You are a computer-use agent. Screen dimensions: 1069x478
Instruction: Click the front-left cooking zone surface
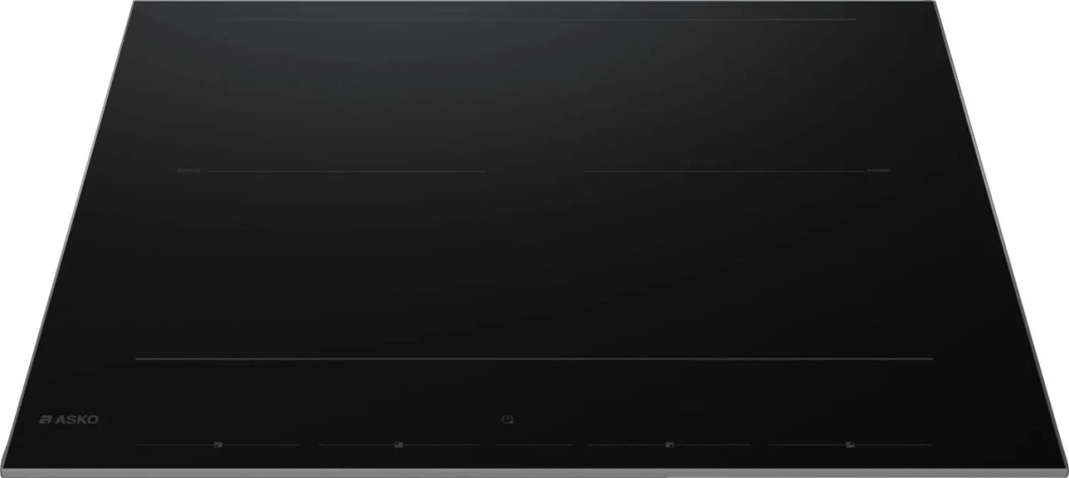326,265
